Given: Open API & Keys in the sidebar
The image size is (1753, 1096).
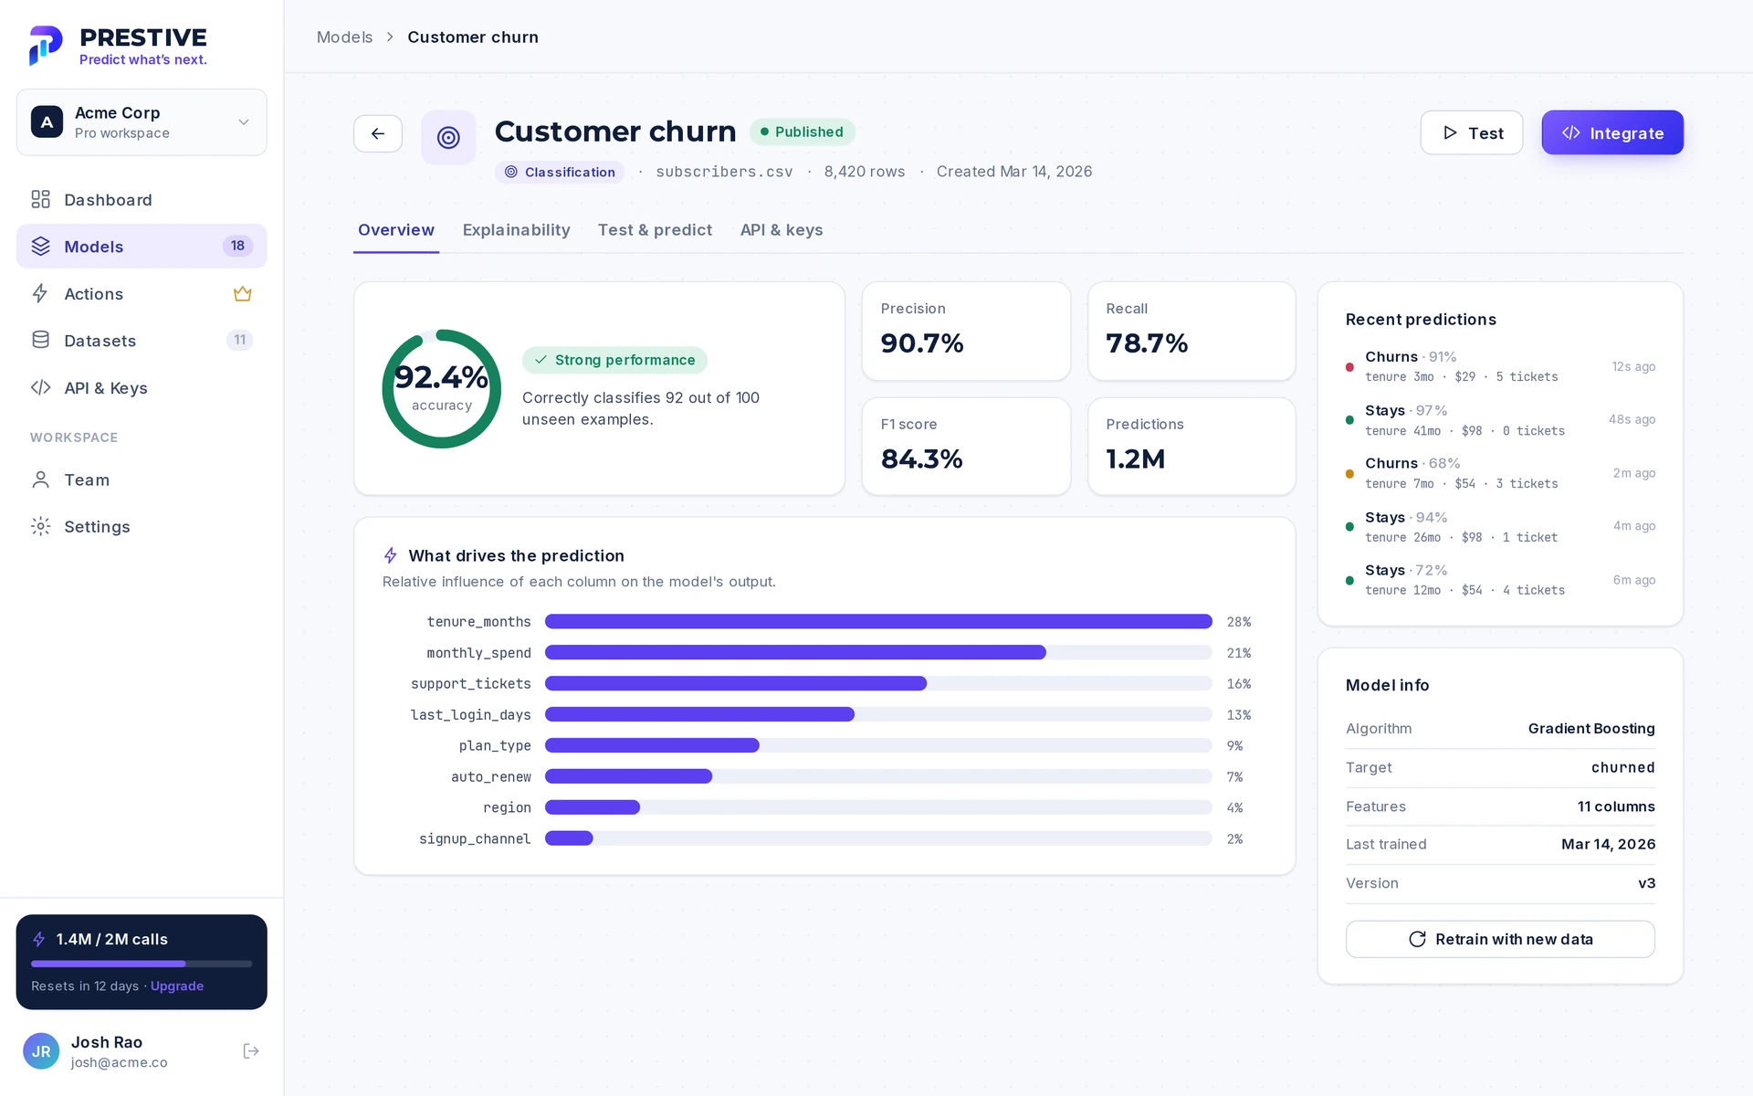Looking at the screenshot, I should pos(142,387).
